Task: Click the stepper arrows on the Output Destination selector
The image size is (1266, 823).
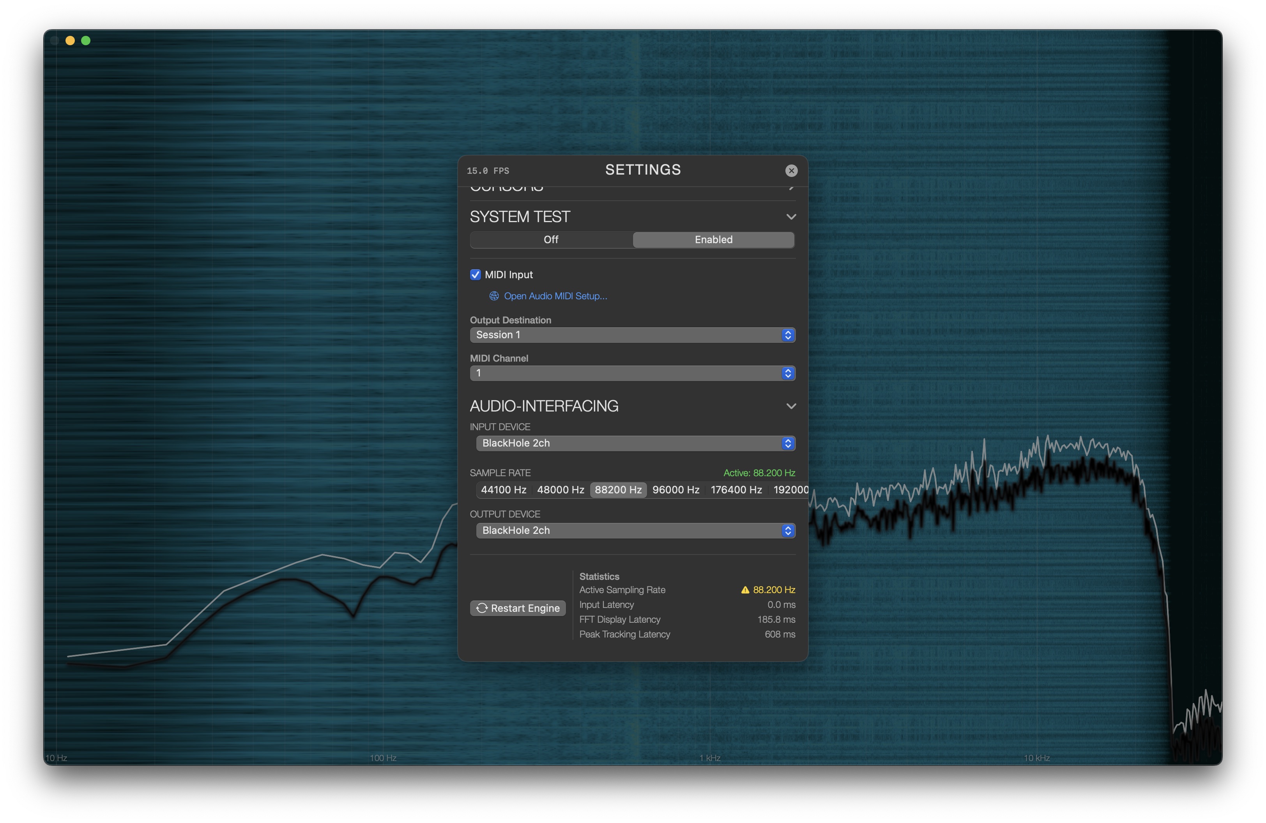Action: 788,335
